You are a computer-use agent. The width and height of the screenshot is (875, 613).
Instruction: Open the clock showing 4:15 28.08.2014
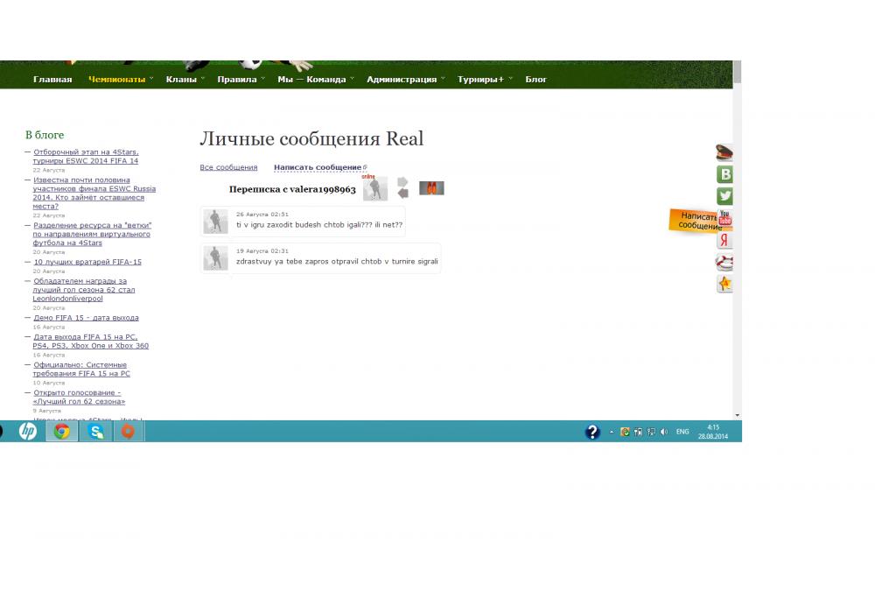click(x=713, y=432)
